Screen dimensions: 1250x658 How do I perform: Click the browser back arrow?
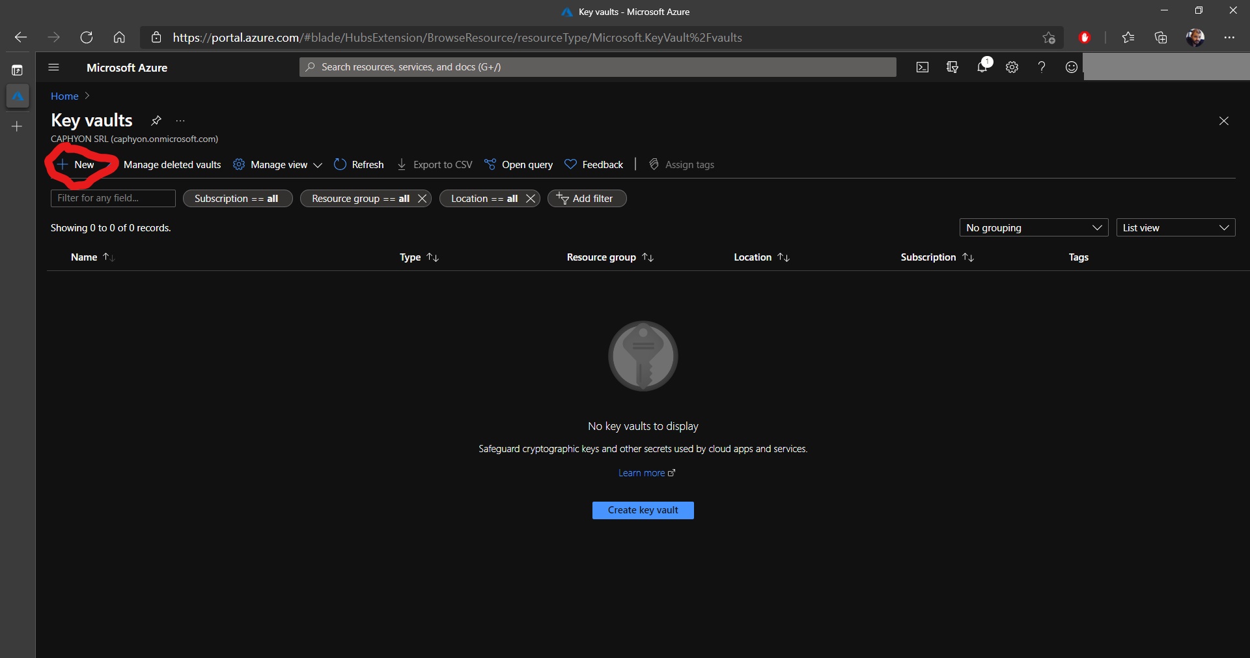[x=21, y=37]
